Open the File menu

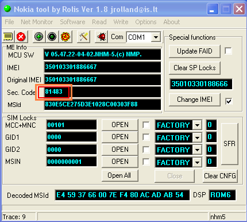(9, 22)
